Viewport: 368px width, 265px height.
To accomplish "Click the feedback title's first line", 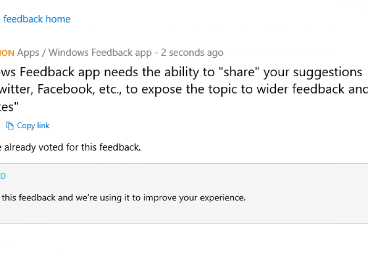I will (x=181, y=72).
